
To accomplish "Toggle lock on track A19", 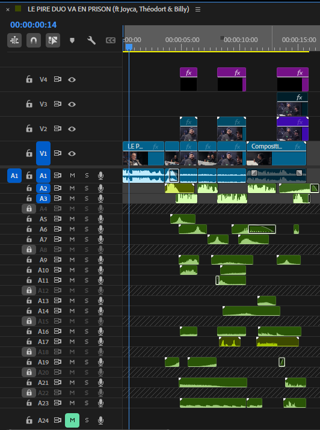I will coord(29,362).
